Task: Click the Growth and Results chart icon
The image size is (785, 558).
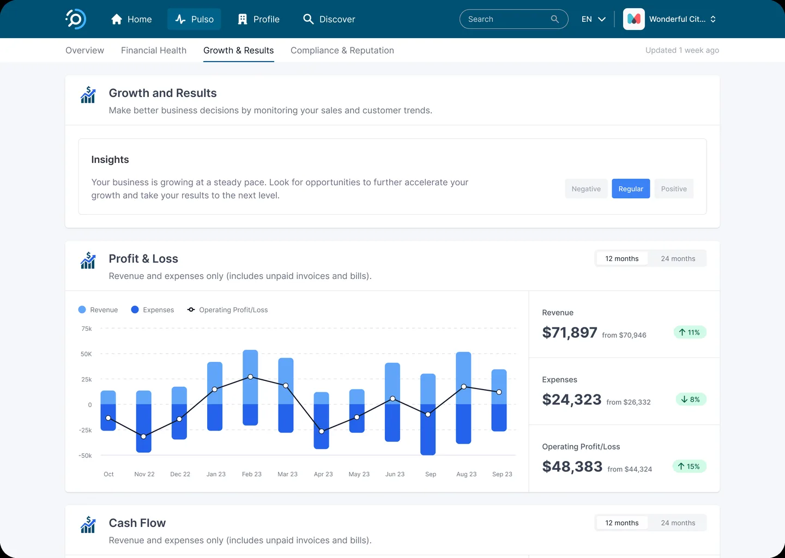Action: point(88,95)
